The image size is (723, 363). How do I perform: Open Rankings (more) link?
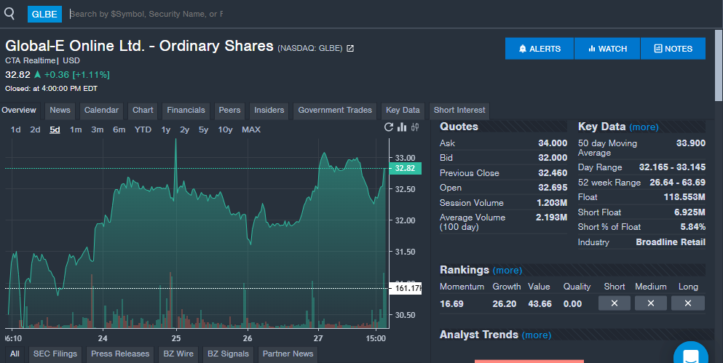(507, 271)
